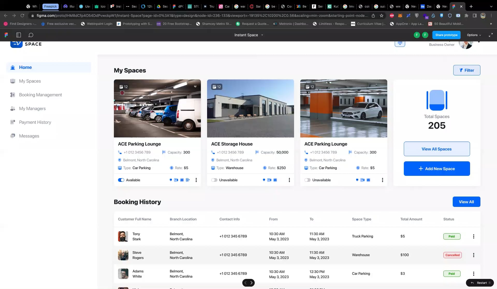The height and width of the screenshot is (289, 497).
Task: Select Home in the sidebar
Action: coord(49,67)
